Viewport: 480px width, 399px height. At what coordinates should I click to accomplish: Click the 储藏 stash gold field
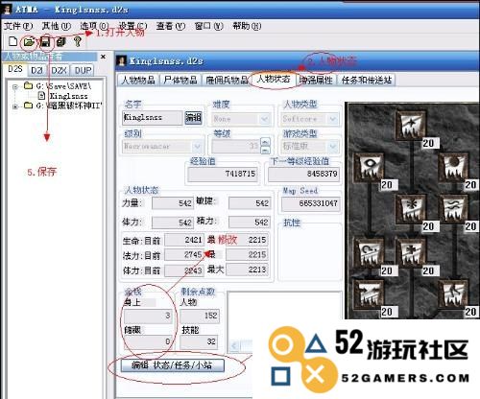pyautogui.click(x=148, y=341)
